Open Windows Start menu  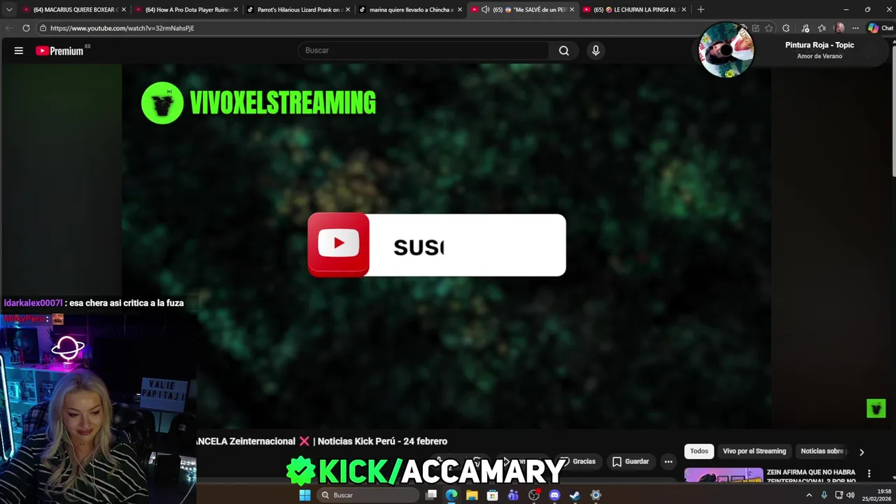point(304,495)
